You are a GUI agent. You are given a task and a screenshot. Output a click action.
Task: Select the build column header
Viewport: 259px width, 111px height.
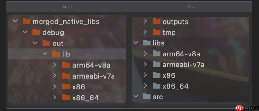pos(67,7)
